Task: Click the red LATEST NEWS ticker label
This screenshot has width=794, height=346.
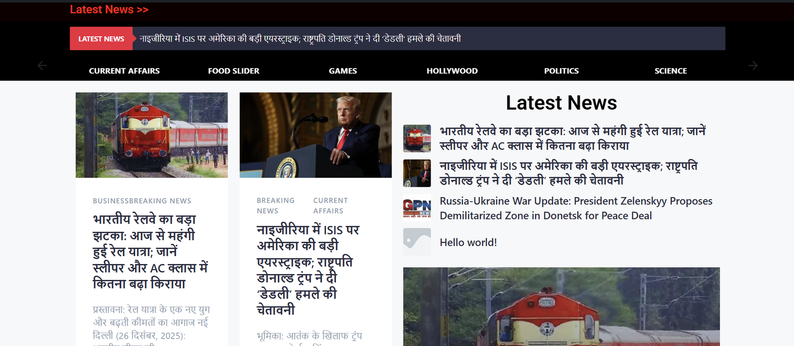Action: pyautogui.click(x=101, y=39)
